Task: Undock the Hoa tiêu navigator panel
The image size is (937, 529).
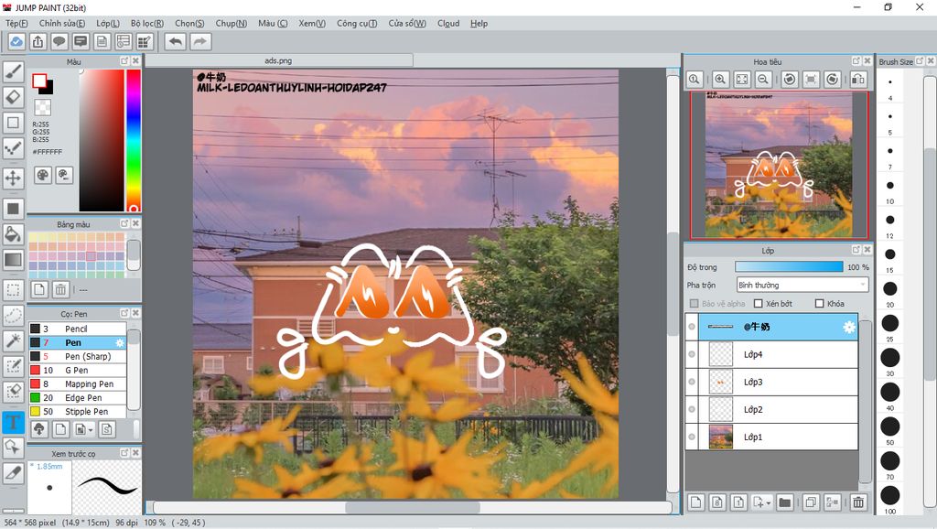Action: (856, 61)
